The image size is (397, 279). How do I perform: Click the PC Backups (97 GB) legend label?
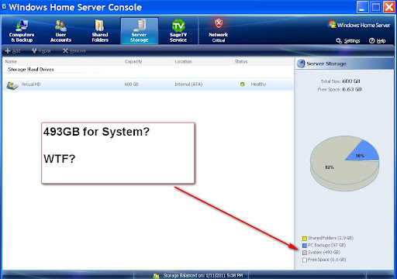coord(326,245)
